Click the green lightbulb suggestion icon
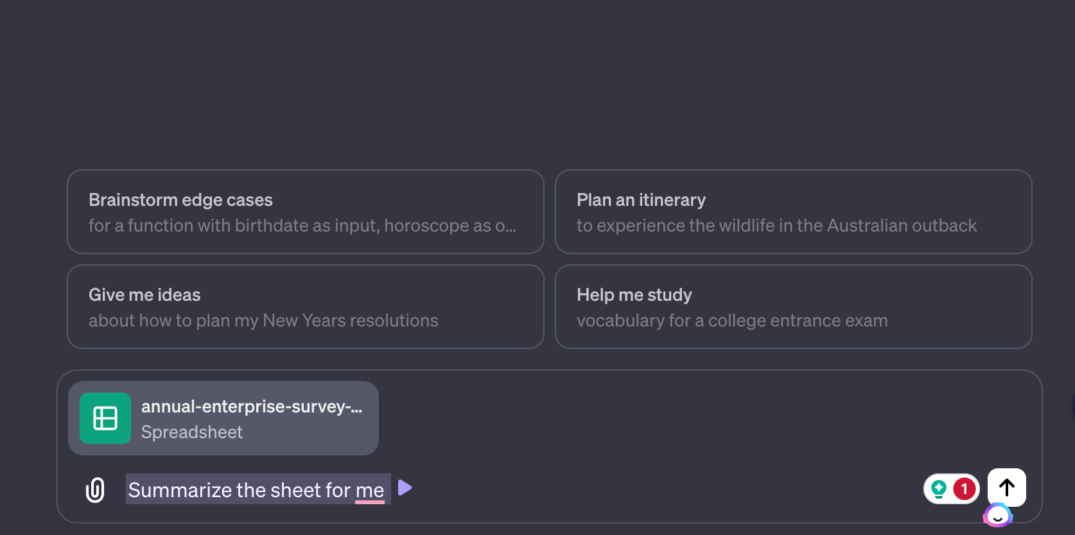This screenshot has width=1075, height=535. [939, 489]
